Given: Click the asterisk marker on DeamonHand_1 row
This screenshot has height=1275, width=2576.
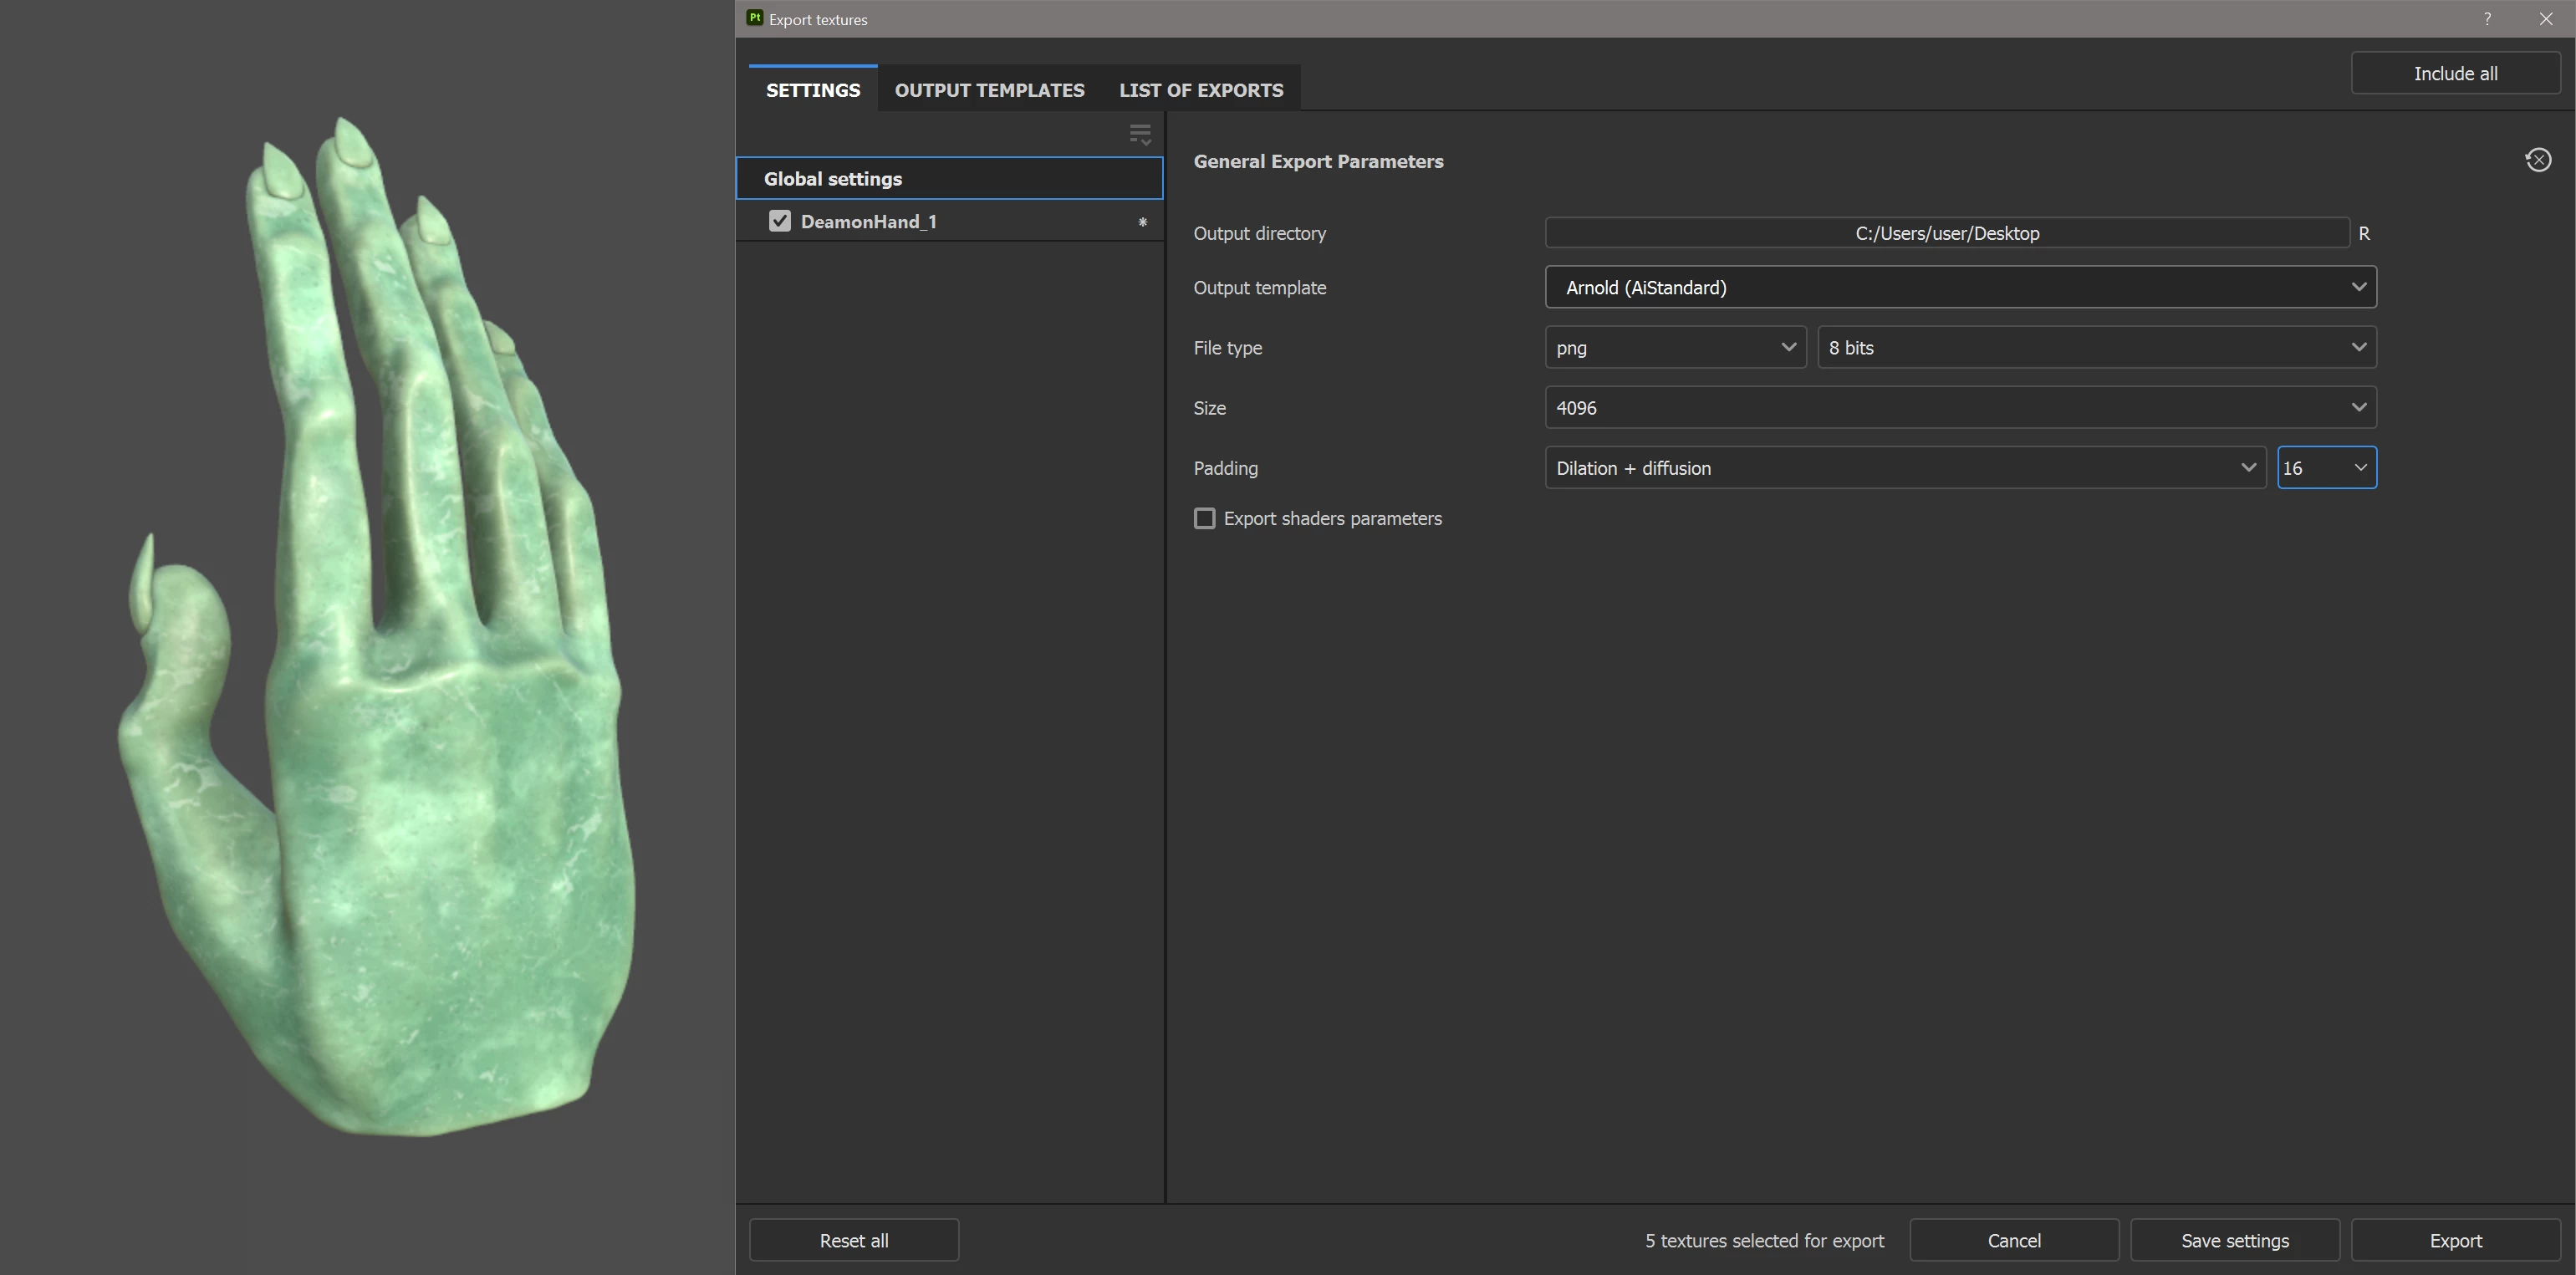Looking at the screenshot, I should coord(1142,222).
